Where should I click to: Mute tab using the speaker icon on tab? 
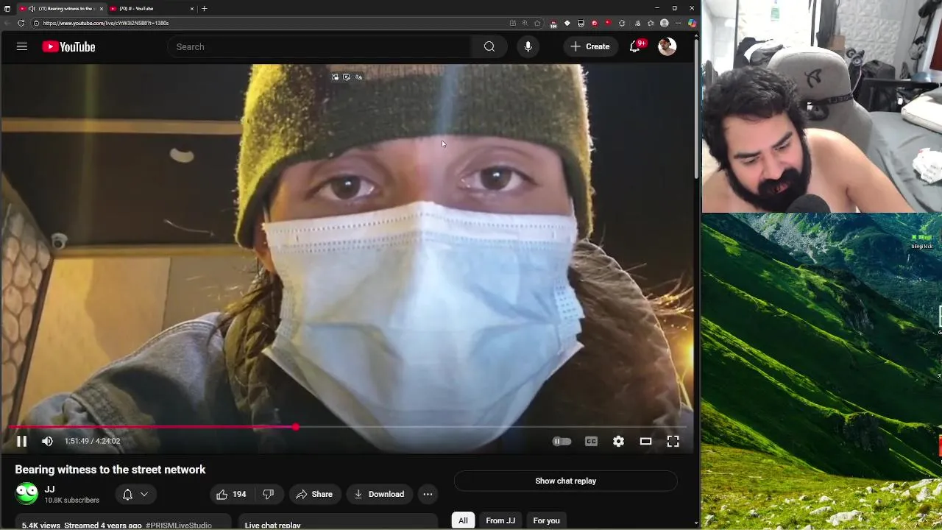(x=32, y=9)
